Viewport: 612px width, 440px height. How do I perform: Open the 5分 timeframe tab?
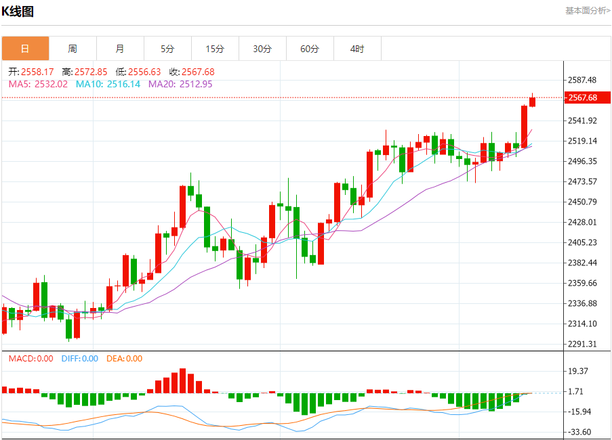pyautogui.click(x=167, y=49)
